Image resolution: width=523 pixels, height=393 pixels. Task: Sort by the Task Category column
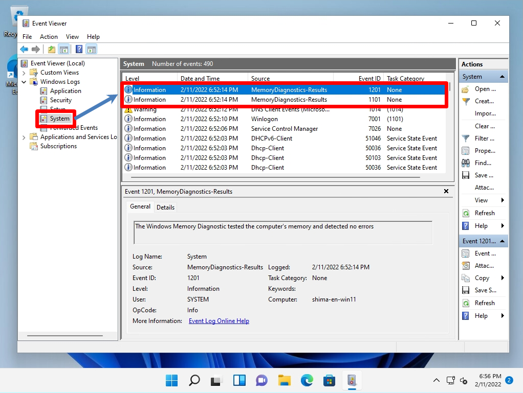[415, 79]
